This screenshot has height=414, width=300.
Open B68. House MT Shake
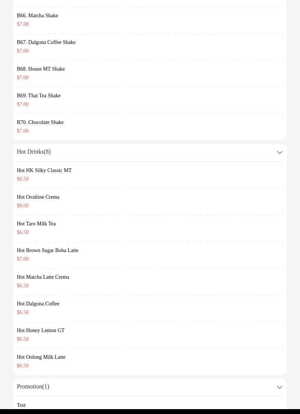[x=150, y=73]
